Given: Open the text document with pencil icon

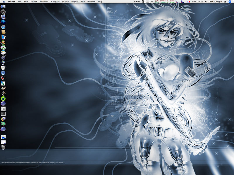Looking at the screenshot, I should 3,68.
